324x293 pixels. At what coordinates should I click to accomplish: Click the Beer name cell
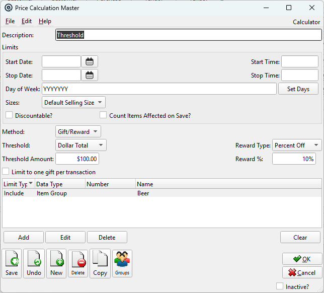(x=143, y=193)
